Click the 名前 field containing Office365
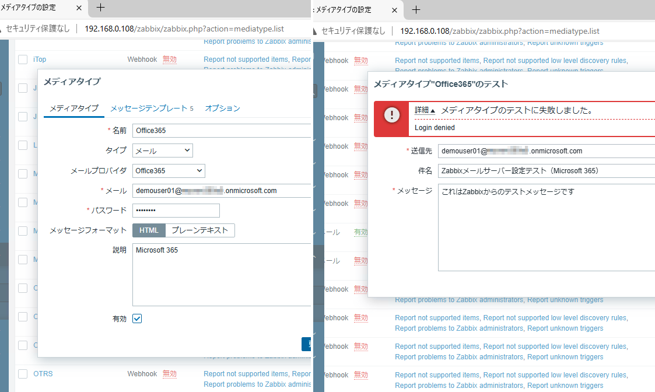This screenshot has width=655, height=392. (x=222, y=131)
